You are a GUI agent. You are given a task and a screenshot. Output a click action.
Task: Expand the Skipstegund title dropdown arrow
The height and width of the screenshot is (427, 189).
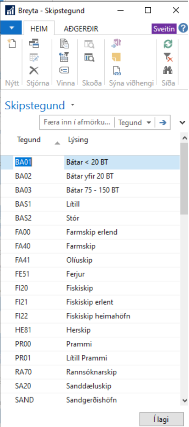[72, 105]
